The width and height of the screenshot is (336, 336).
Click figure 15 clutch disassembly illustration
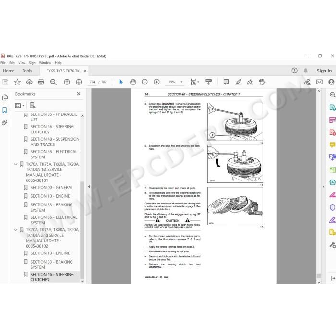coord(235,206)
